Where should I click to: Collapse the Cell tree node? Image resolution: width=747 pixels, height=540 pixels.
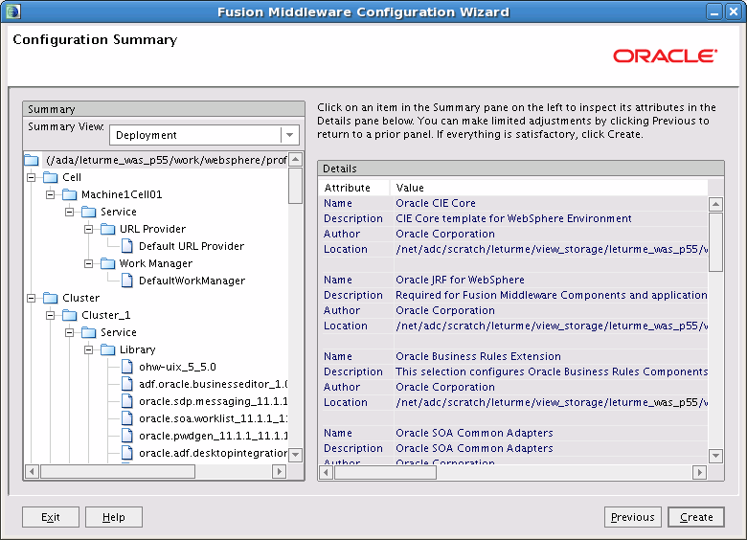32,178
